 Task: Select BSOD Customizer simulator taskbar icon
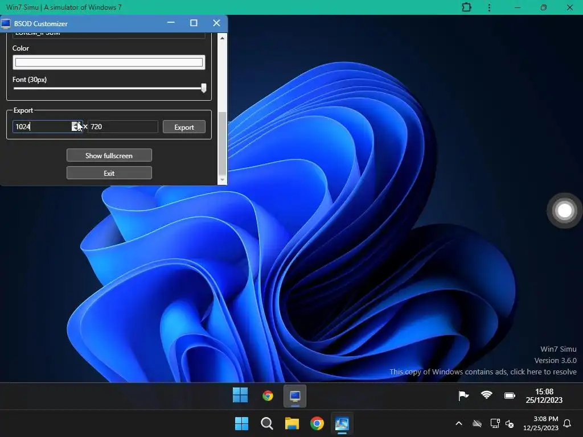click(x=295, y=396)
